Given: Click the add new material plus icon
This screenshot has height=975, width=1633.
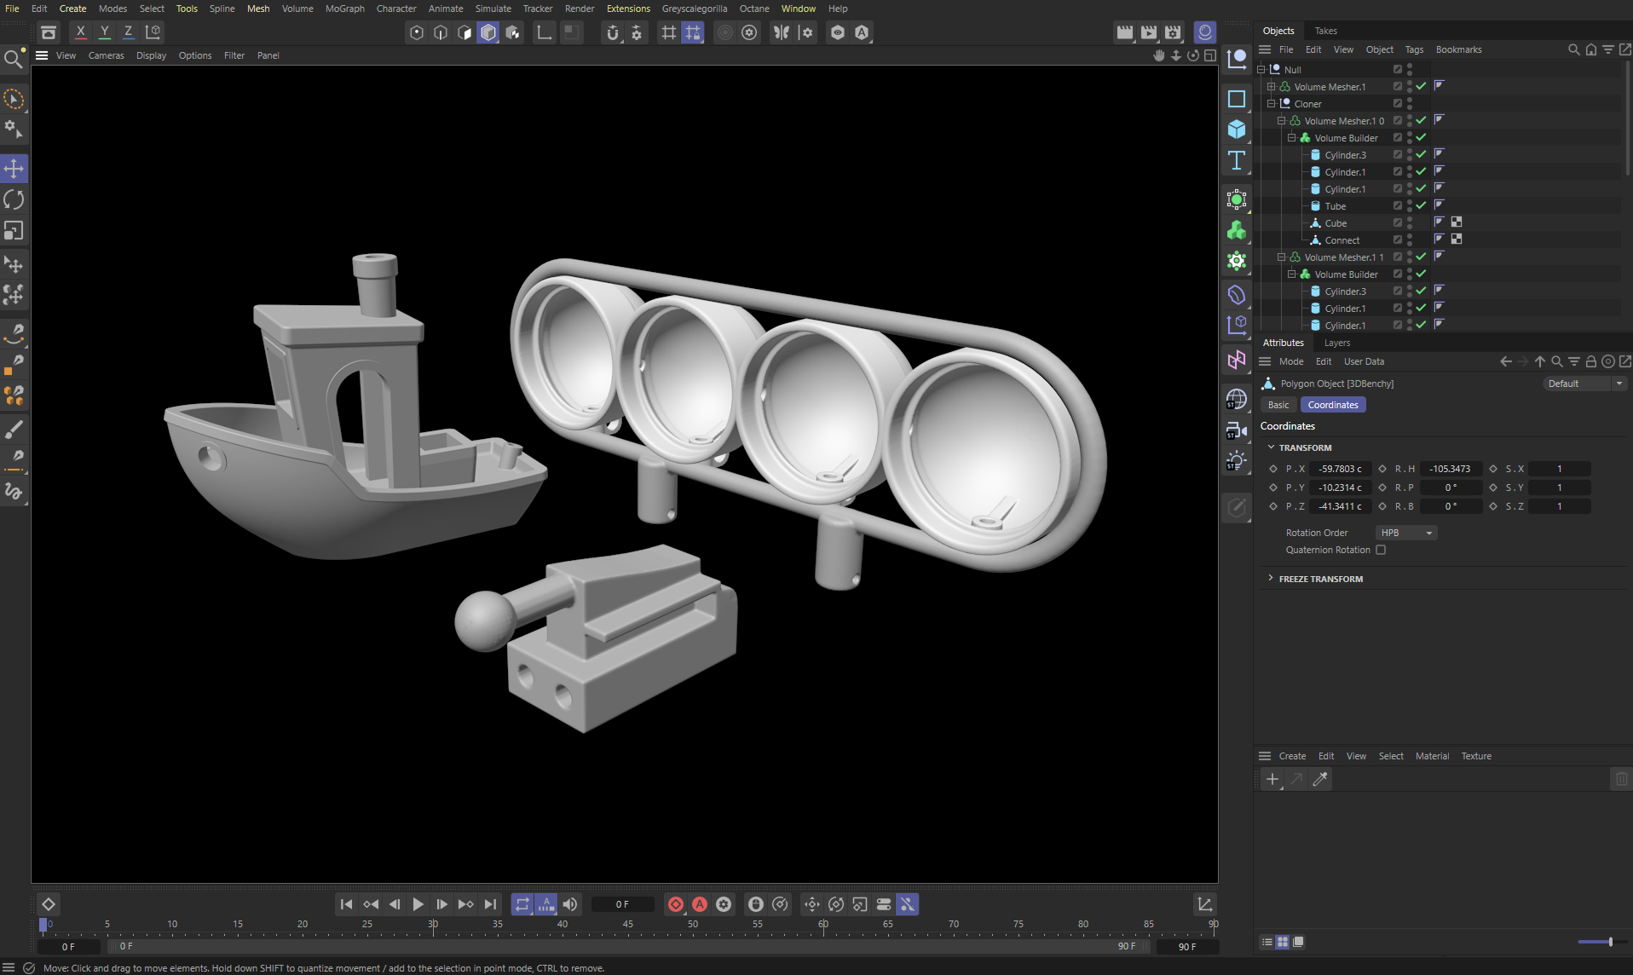Looking at the screenshot, I should 1272,779.
